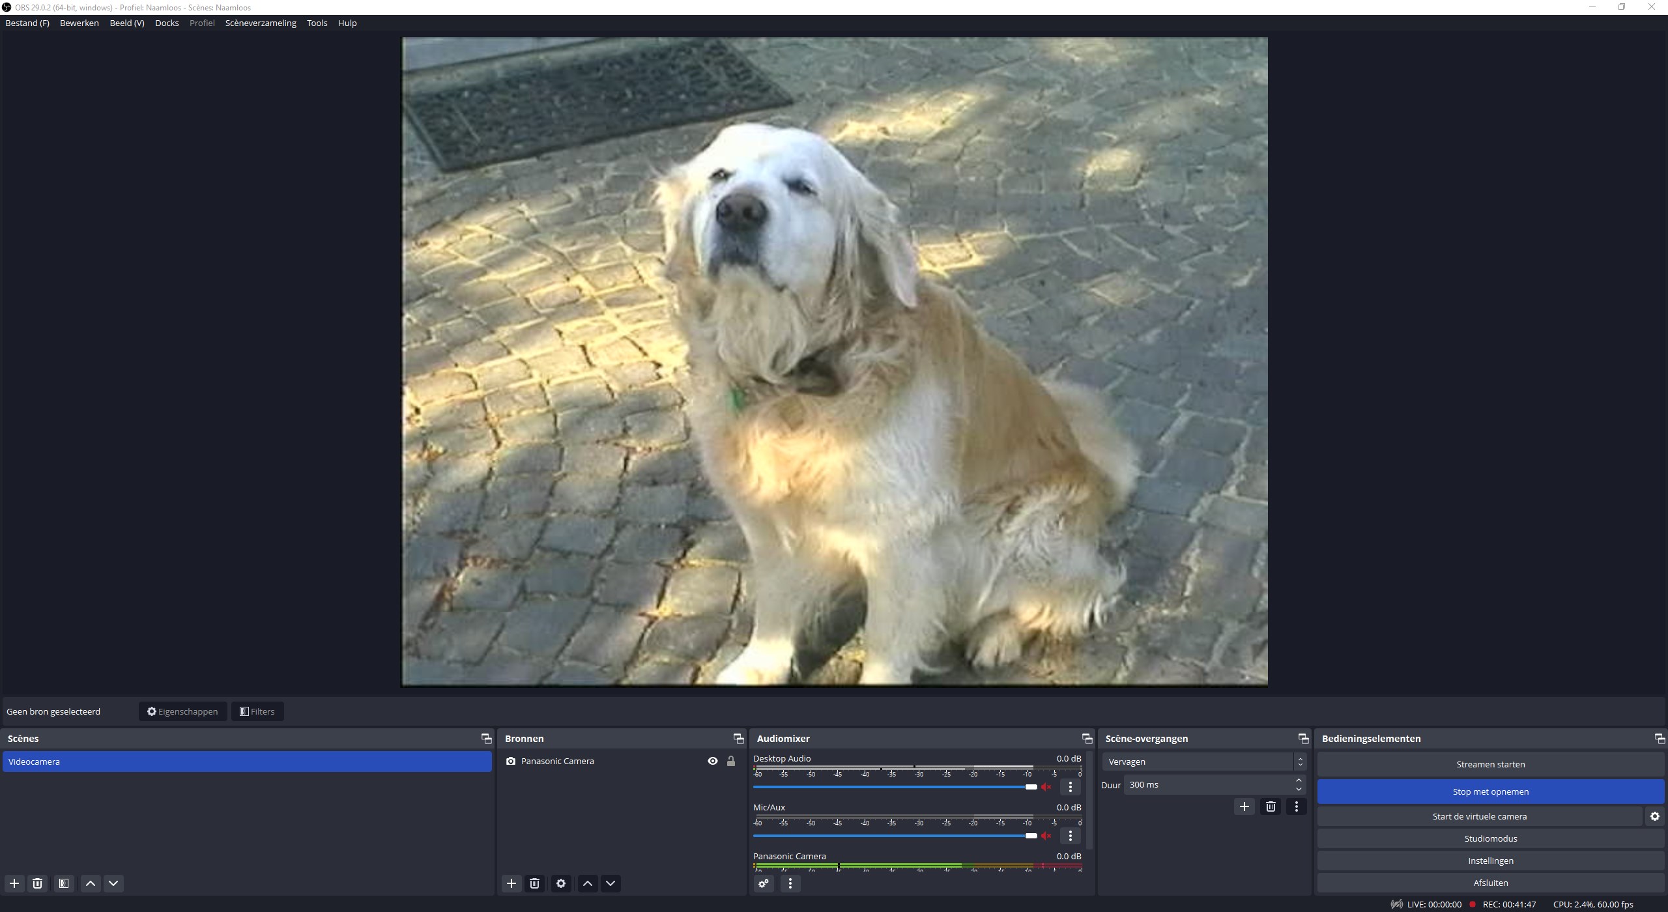Open Desktop Audio three-dot options menu
The width and height of the screenshot is (1668, 912).
tap(1071, 787)
